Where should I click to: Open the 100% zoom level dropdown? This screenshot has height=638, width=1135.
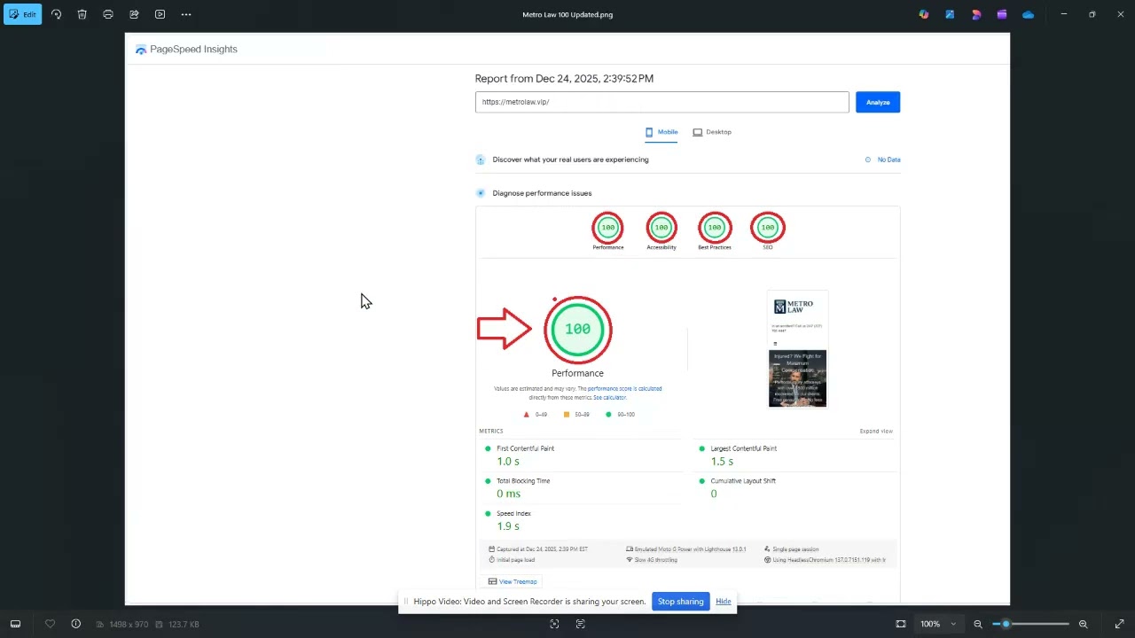938,624
